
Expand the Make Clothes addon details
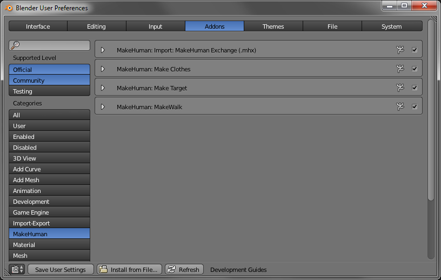tap(103, 69)
